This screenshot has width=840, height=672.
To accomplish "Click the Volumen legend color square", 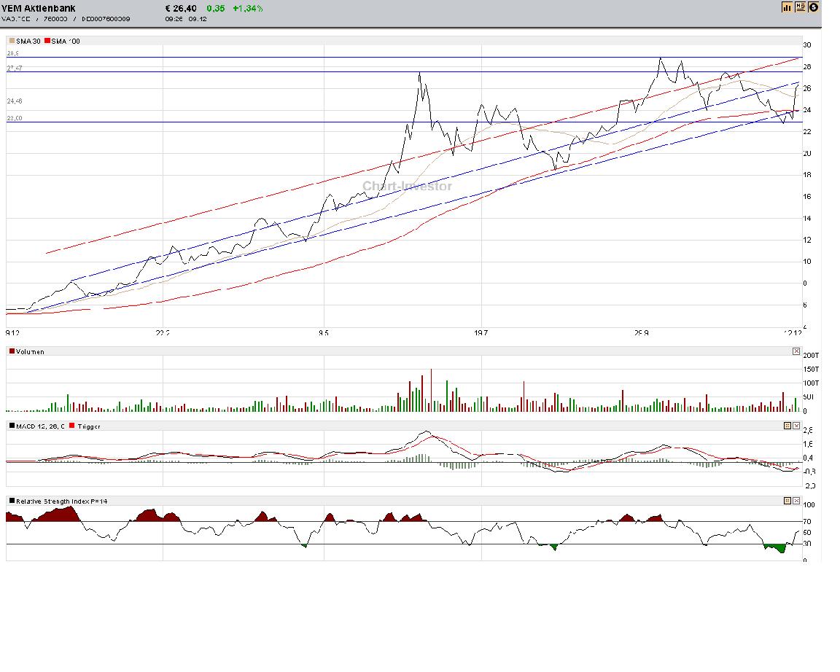I will (x=12, y=351).
